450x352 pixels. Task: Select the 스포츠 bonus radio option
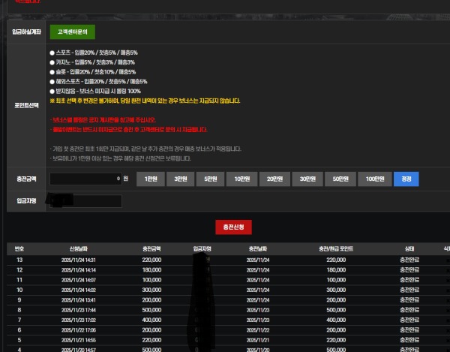(52, 53)
